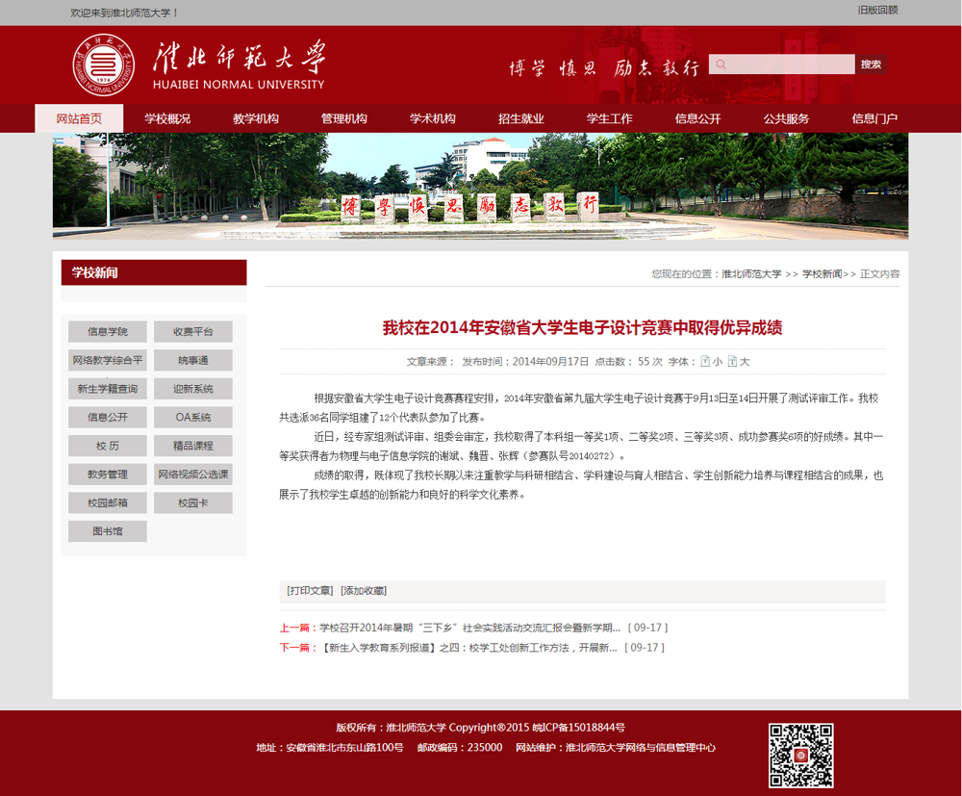Click the 搜索 search button
Viewport: 962px width, 796px height.
click(x=870, y=64)
